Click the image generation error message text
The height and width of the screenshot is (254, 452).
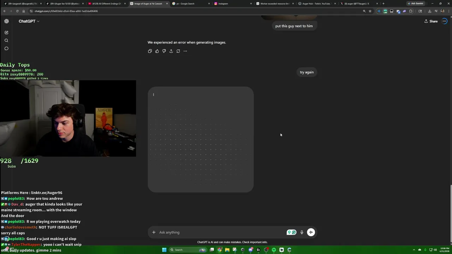187,42
